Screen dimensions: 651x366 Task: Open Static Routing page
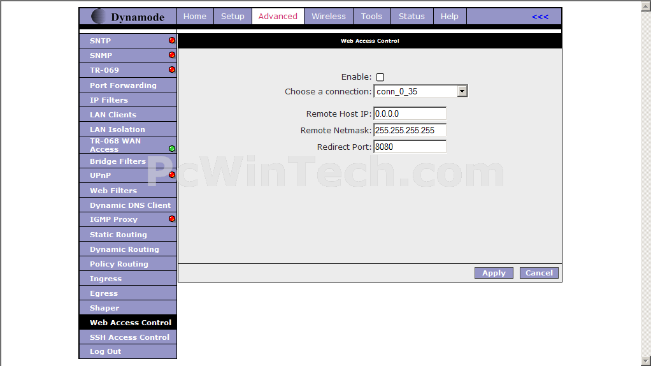pyautogui.click(x=128, y=234)
